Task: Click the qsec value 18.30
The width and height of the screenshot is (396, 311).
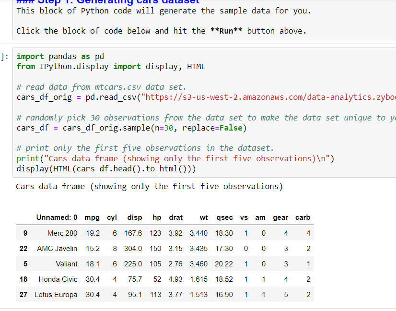Action: 224,233
